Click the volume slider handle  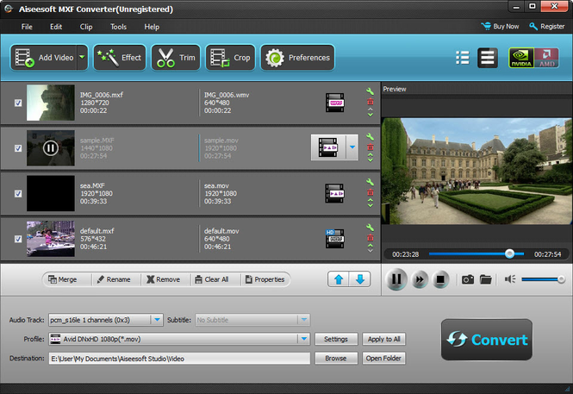click(561, 279)
